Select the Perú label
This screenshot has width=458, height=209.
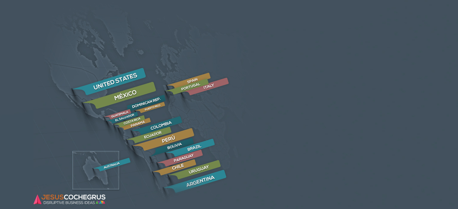(x=168, y=139)
